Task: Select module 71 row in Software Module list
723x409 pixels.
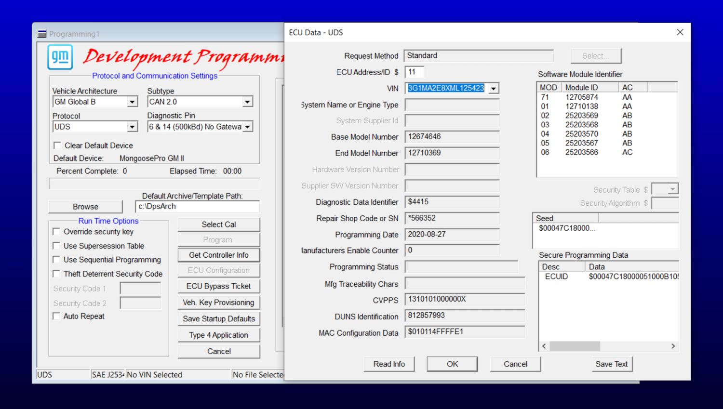Action: 606,97
